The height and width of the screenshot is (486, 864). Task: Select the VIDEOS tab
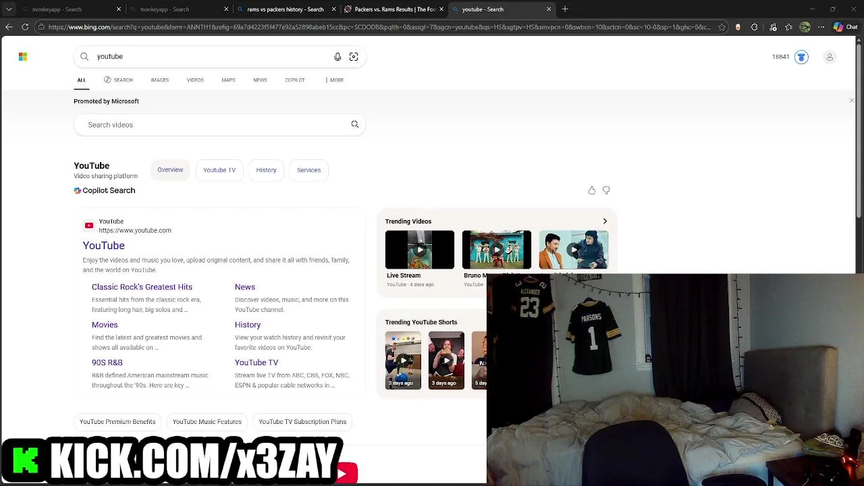(195, 80)
